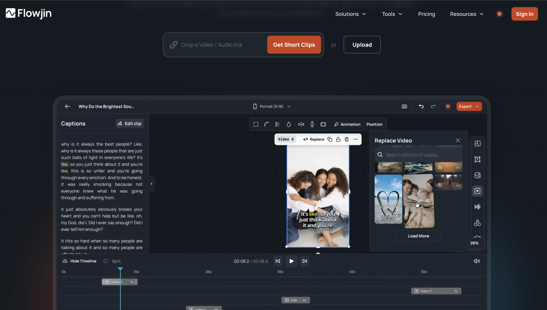Screen dimensions: 547x310
Task: Click the opacity droplet tool icon
Action: pos(289,124)
